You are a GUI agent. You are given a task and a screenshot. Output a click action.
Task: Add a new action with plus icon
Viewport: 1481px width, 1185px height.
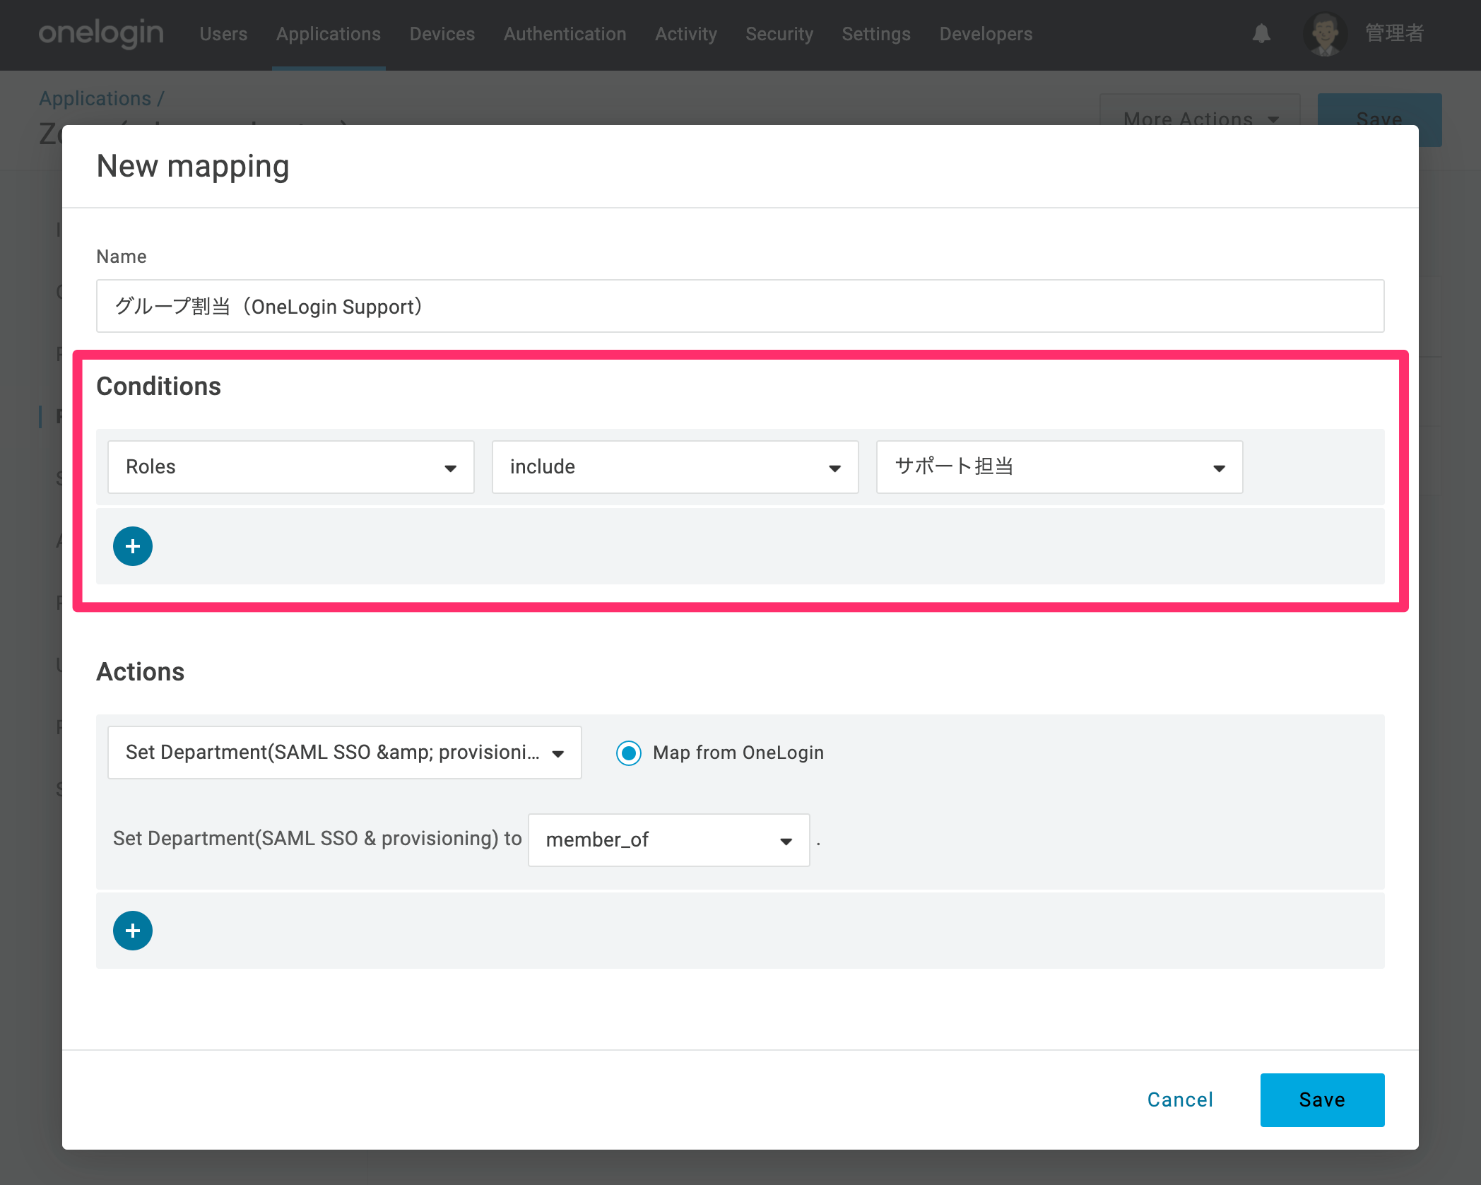click(x=133, y=931)
